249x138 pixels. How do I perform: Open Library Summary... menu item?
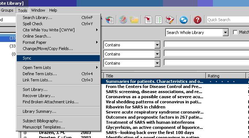(58, 111)
